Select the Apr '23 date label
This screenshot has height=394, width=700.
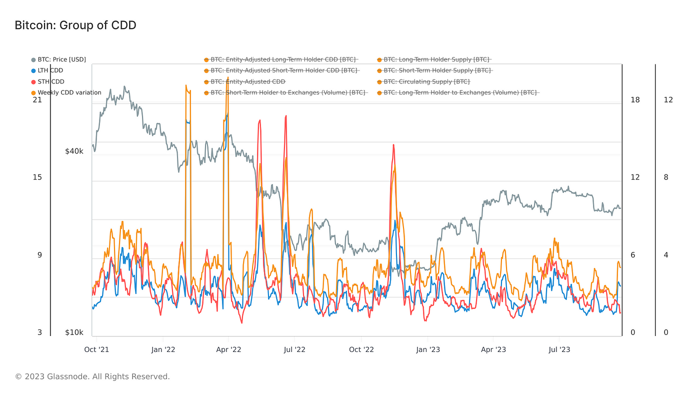(x=493, y=349)
